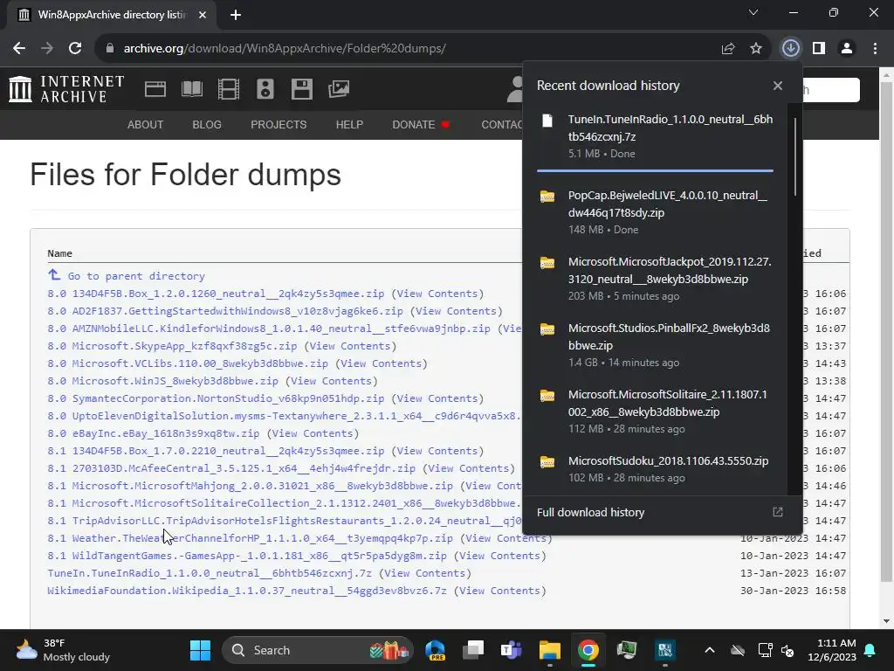Close the Recent download history popup
This screenshot has width=894, height=671.
(778, 86)
